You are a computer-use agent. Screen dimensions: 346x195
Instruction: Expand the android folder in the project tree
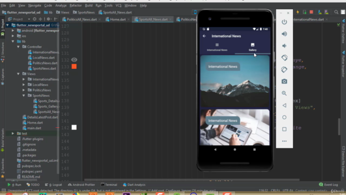pos(13,30)
